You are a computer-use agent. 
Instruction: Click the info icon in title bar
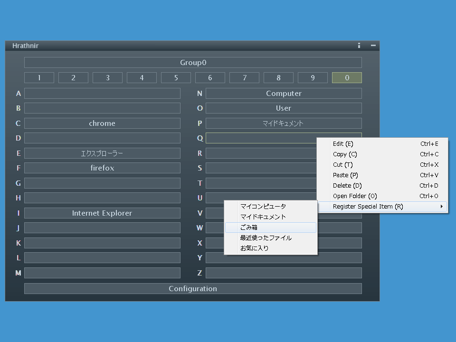click(359, 46)
